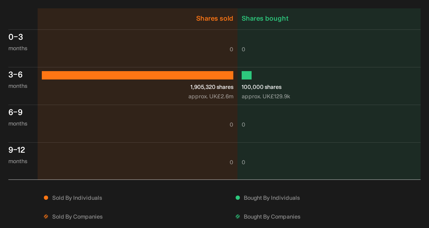Screen dimensions: 429x228
Task: Click the striped Sold By Companies legend icon
Action: point(46,216)
